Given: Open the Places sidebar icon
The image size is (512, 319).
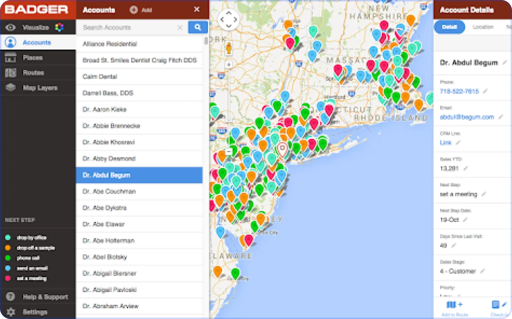Looking at the screenshot, I should pos(11,58).
